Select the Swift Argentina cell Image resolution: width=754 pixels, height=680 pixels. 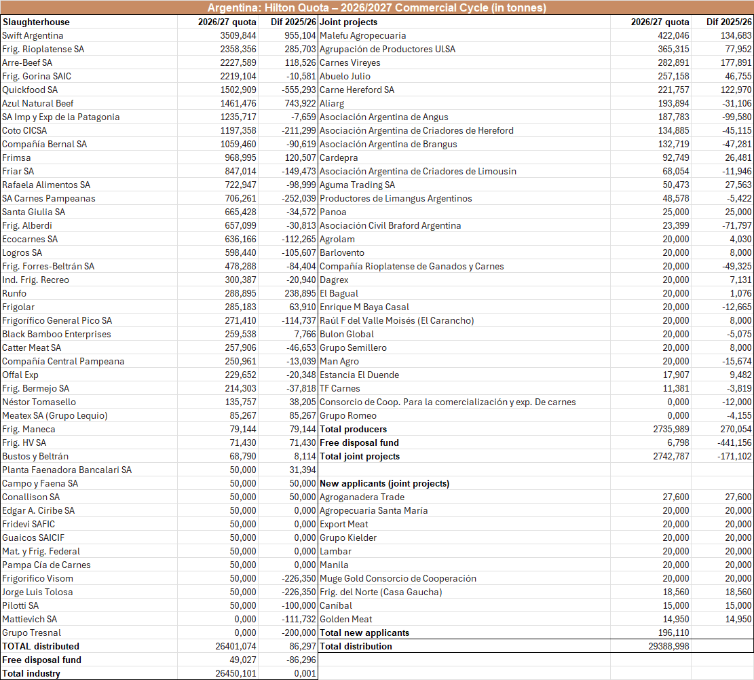pyautogui.click(x=89, y=35)
